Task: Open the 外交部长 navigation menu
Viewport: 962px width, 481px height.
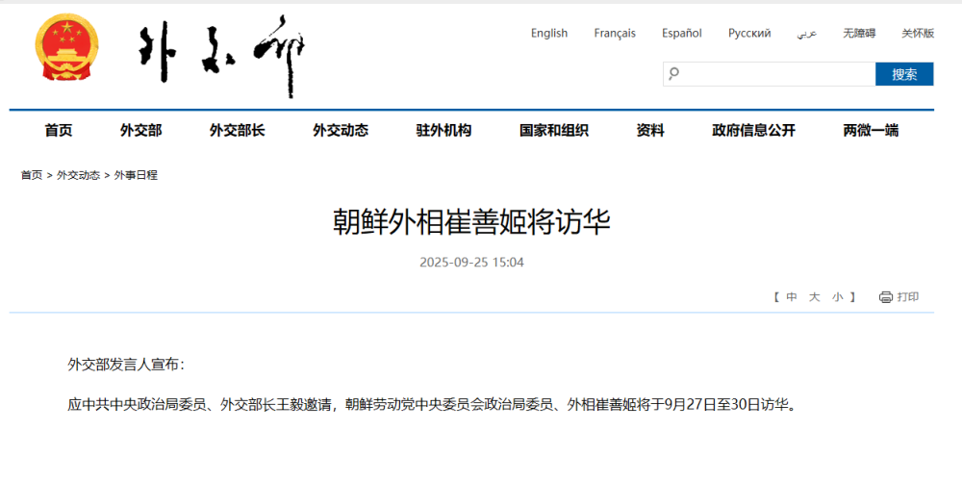Action: click(x=237, y=131)
